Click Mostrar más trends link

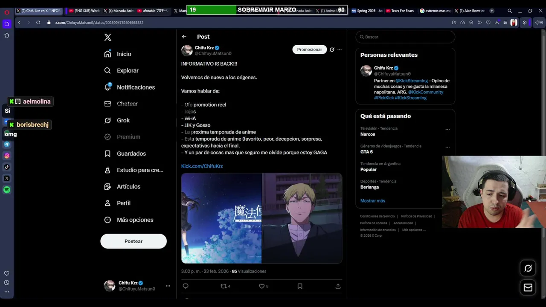coord(372,201)
